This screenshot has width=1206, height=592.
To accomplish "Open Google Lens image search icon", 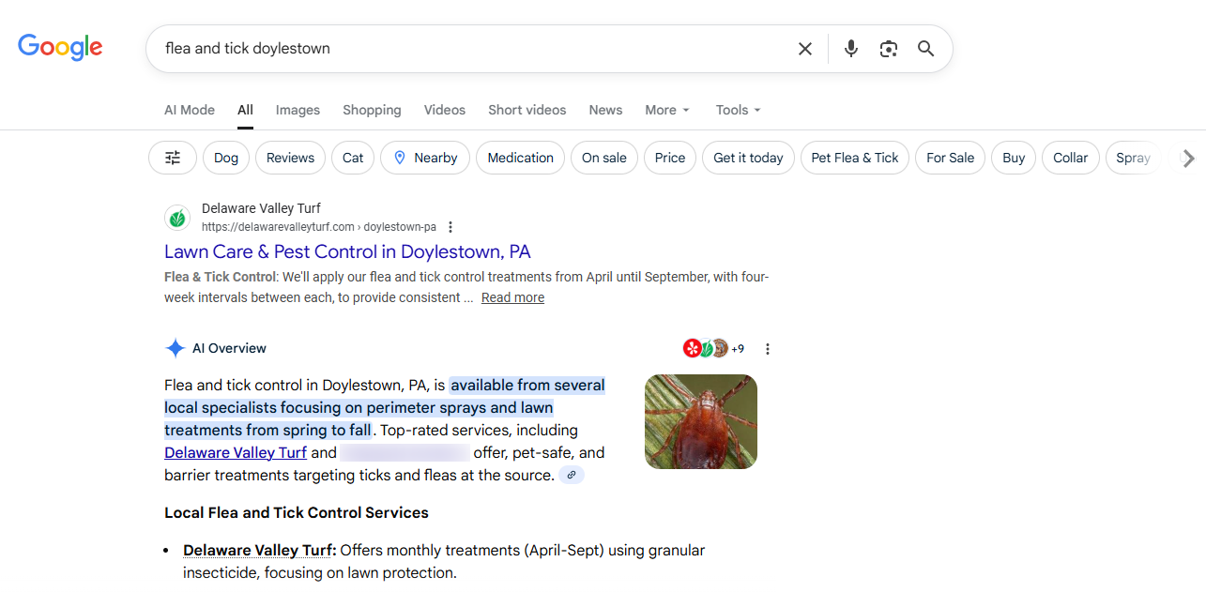I will [888, 48].
